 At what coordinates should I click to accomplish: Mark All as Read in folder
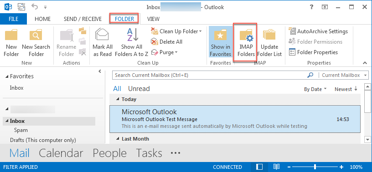(x=103, y=43)
